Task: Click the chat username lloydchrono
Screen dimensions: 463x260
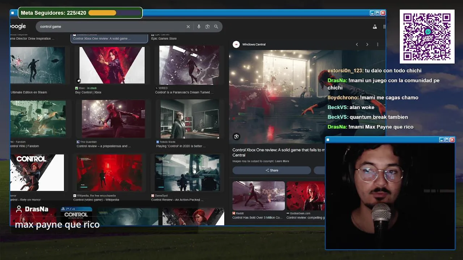Action: tap(343, 97)
